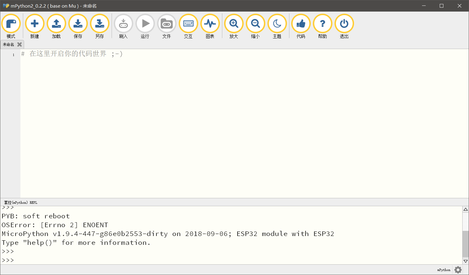The image size is (469, 275).
Task: Click the "PYB: soft reboot" REPL line
Action: click(x=36, y=216)
